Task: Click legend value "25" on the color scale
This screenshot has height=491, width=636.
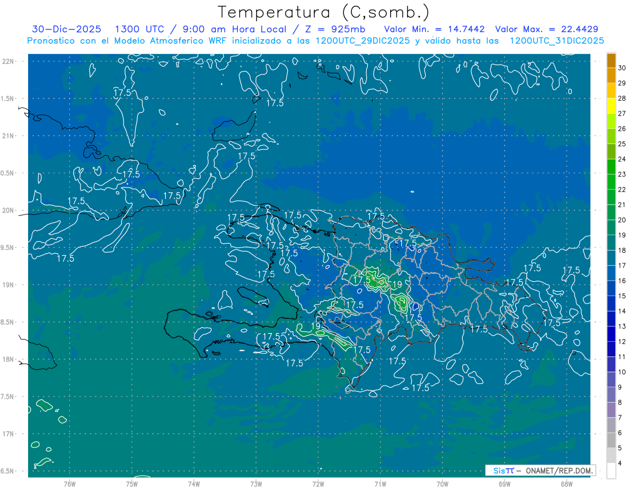Action: click(622, 144)
